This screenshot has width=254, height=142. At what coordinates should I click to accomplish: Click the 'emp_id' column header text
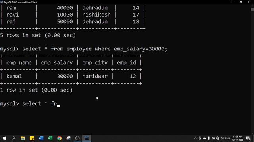coord(126,63)
